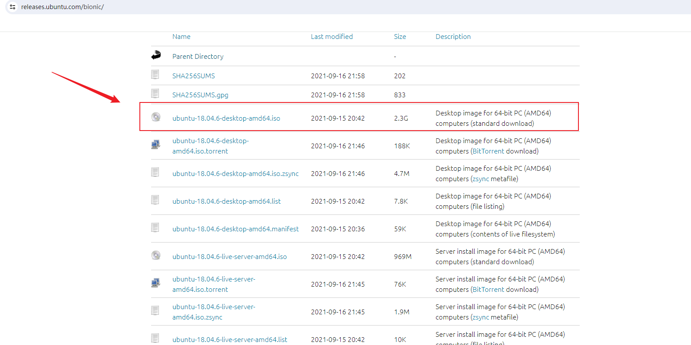
Task: Click BitTorrent link in server torrent description
Action: point(488,290)
